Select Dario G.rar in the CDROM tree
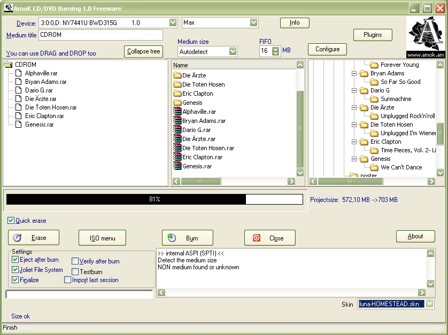448x335 pixels. pyautogui.click(x=39, y=90)
